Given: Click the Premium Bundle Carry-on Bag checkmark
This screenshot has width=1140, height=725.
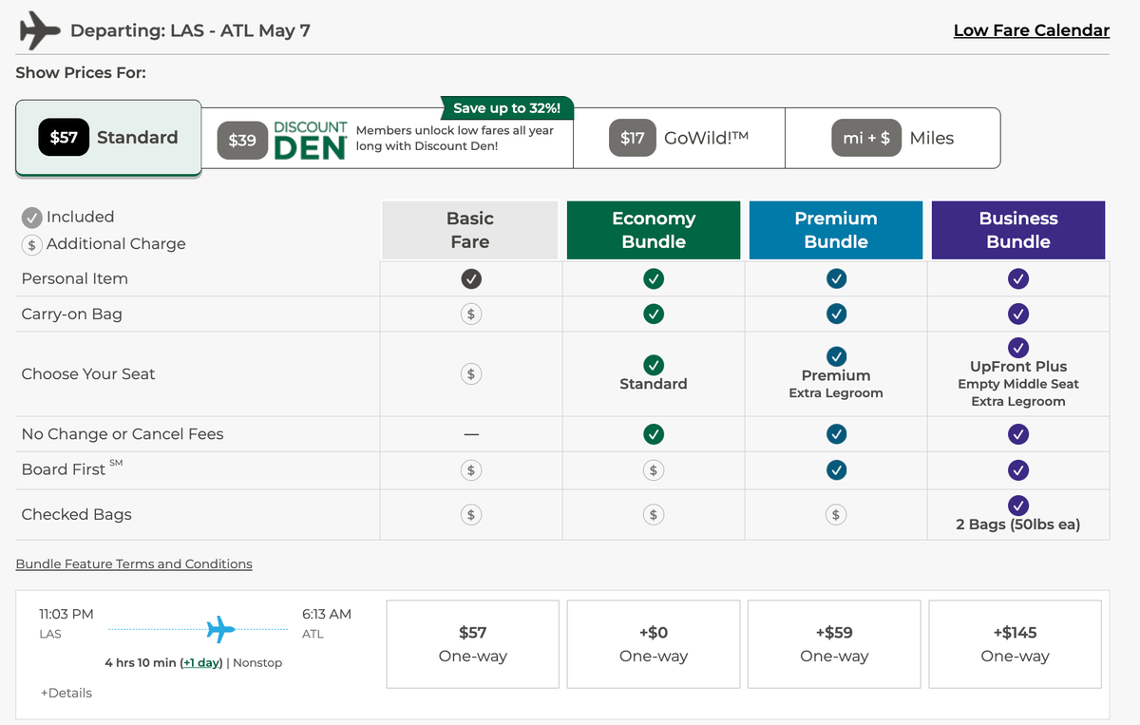Looking at the screenshot, I should coord(836,314).
